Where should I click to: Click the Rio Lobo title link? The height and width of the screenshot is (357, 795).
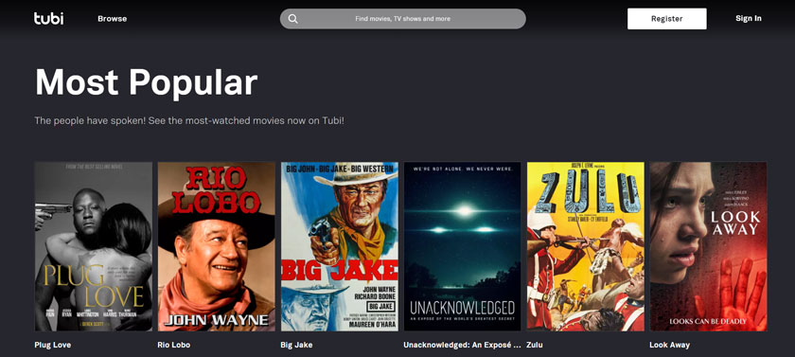click(174, 345)
